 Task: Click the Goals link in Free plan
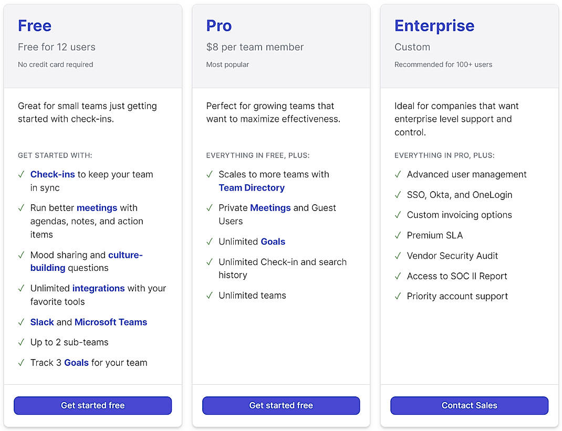pyautogui.click(x=76, y=363)
